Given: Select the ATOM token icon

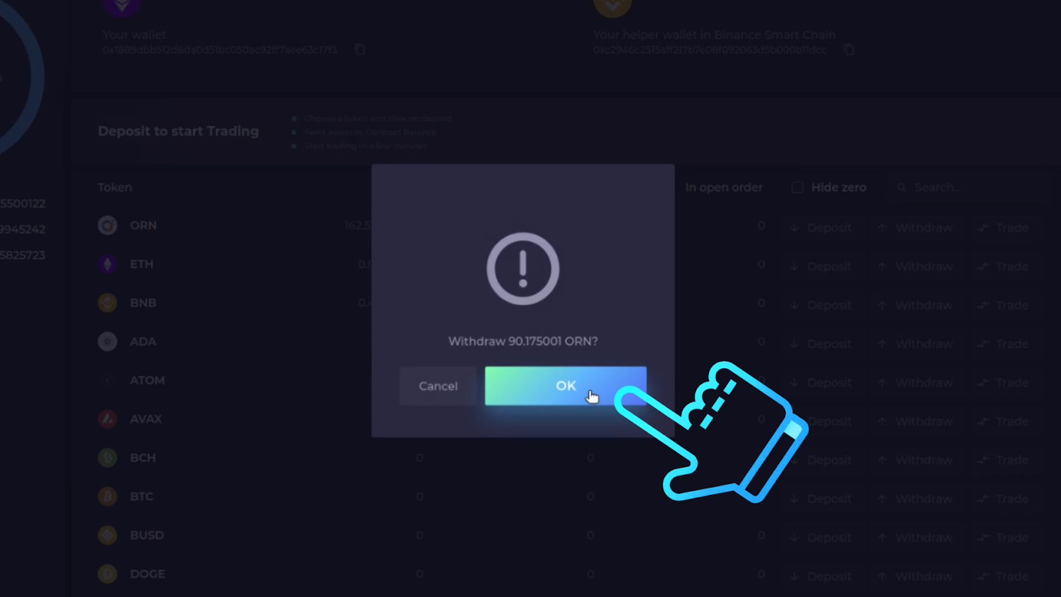Looking at the screenshot, I should tap(107, 380).
